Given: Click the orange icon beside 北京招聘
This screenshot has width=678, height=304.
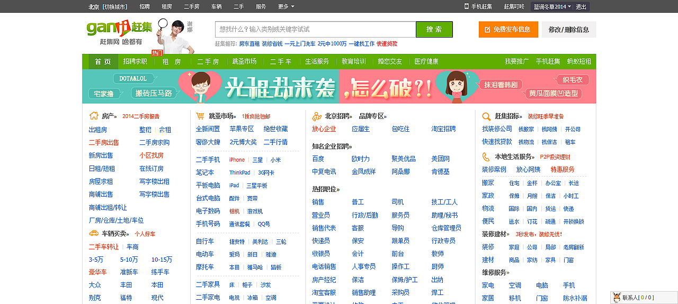Looking at the screenshot, I should click(x=317, y=116).
